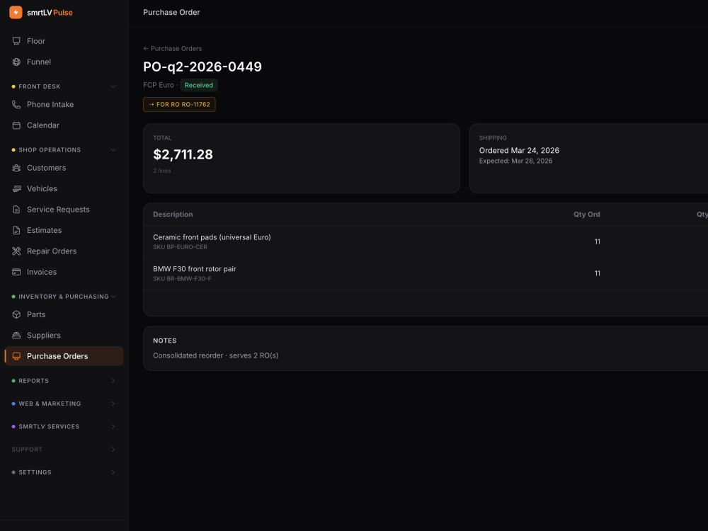The width and height of the screenshot is (708, 531).
Task: Click the Qty Ord column header
Action: pos(586,215)
